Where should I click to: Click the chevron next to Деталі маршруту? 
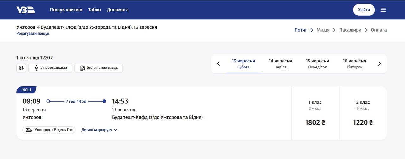(115, 130)
